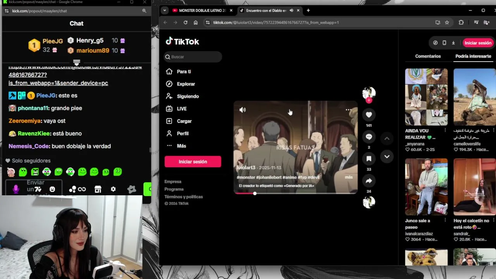Mute the Encuentro con el Diablo tab audio
This screenshot has width=496, height=279.
click(x=291, y=10)
